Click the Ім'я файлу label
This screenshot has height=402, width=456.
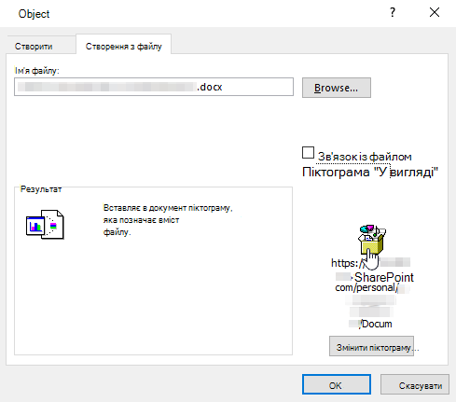coord(36,71)
